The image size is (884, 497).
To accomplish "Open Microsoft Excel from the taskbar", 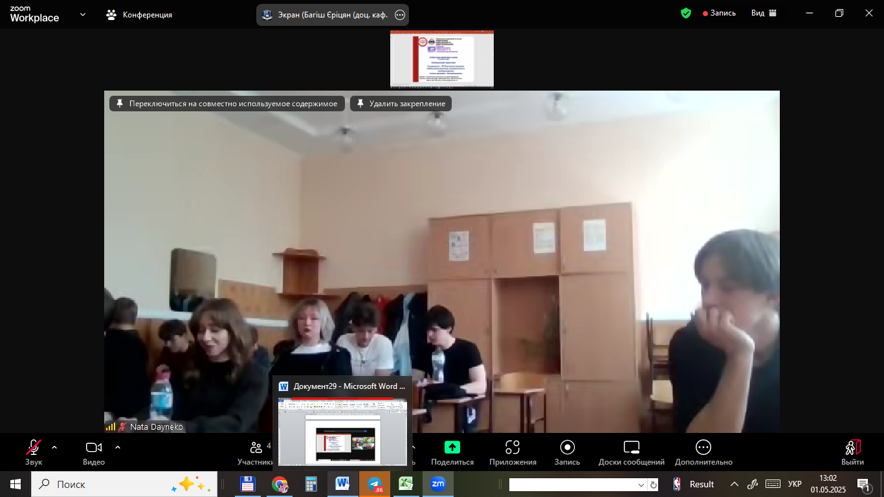I will [x=406, y=484].
